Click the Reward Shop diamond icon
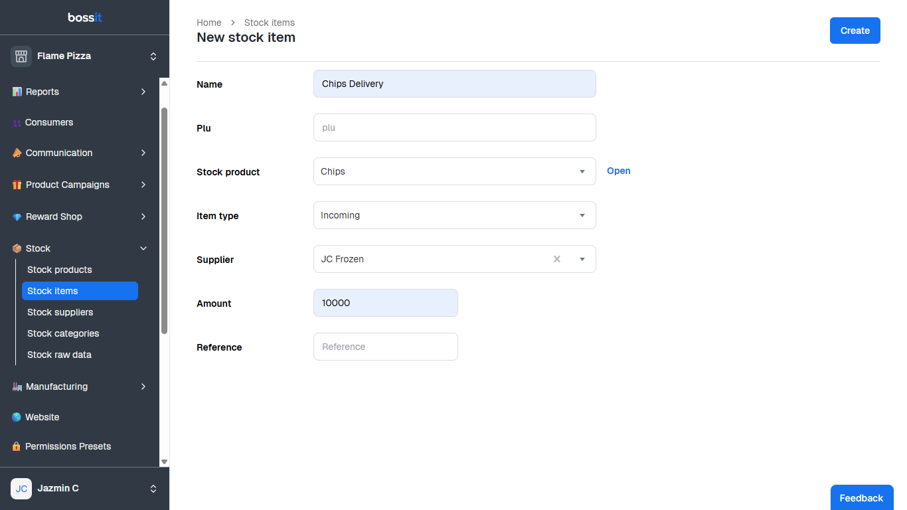The image size is (907, 510). coord(17,217)
